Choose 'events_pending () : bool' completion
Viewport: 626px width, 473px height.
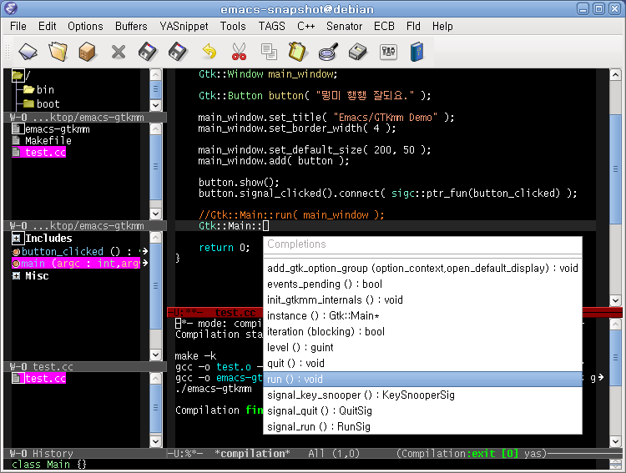[422, 284]
